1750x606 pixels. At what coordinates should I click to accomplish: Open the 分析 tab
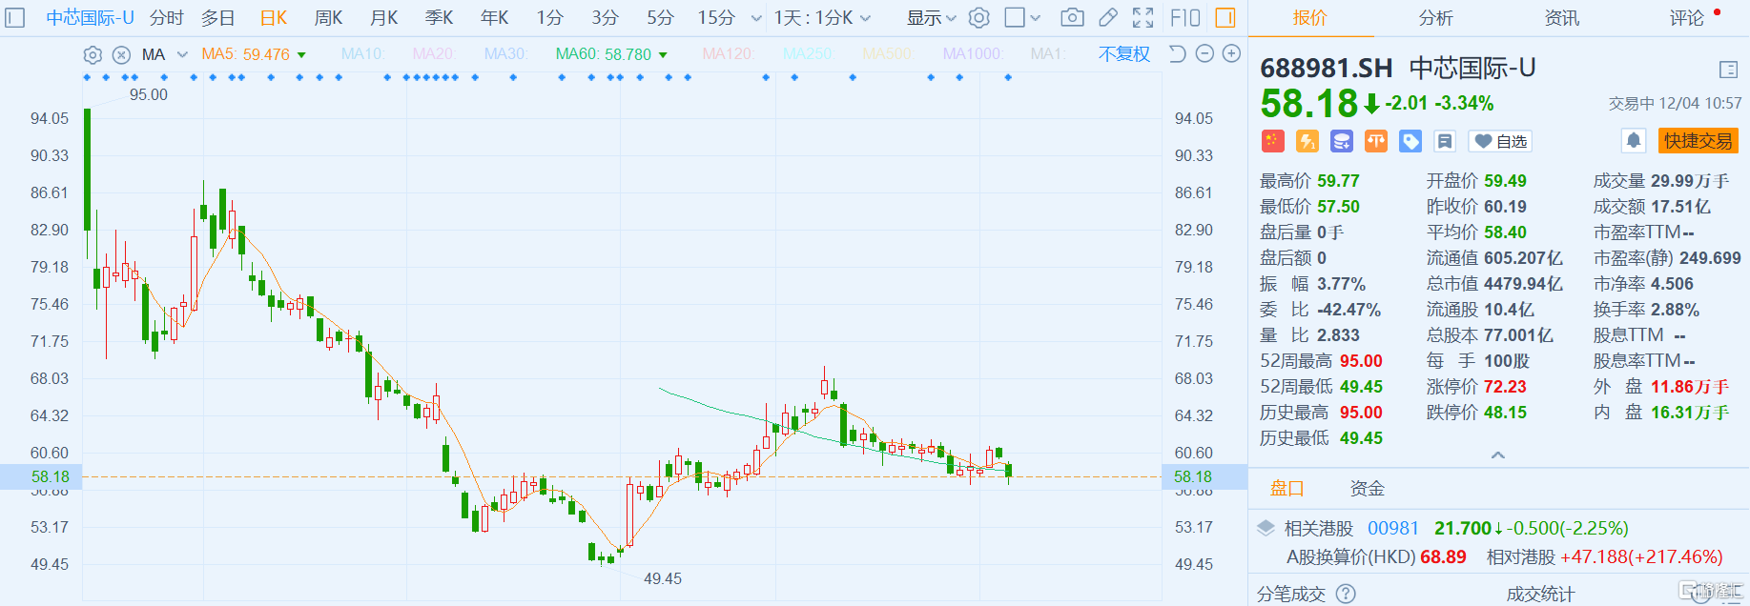[x=1435, y=17]
